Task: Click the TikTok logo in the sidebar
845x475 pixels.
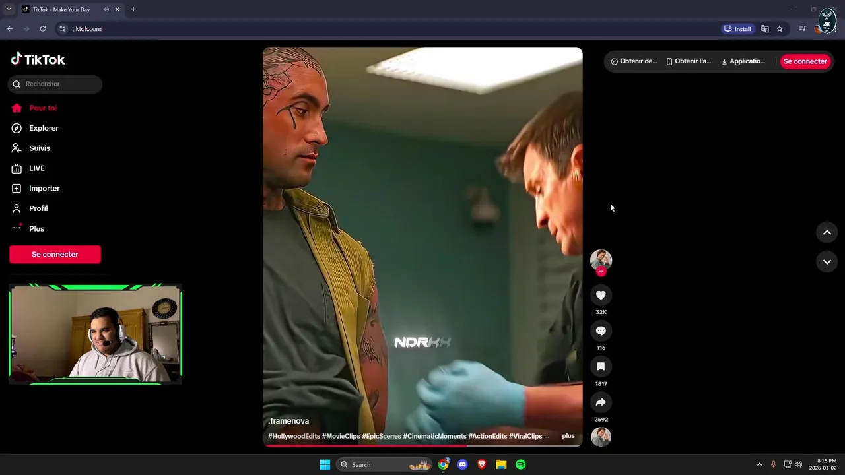Action: 38,59
